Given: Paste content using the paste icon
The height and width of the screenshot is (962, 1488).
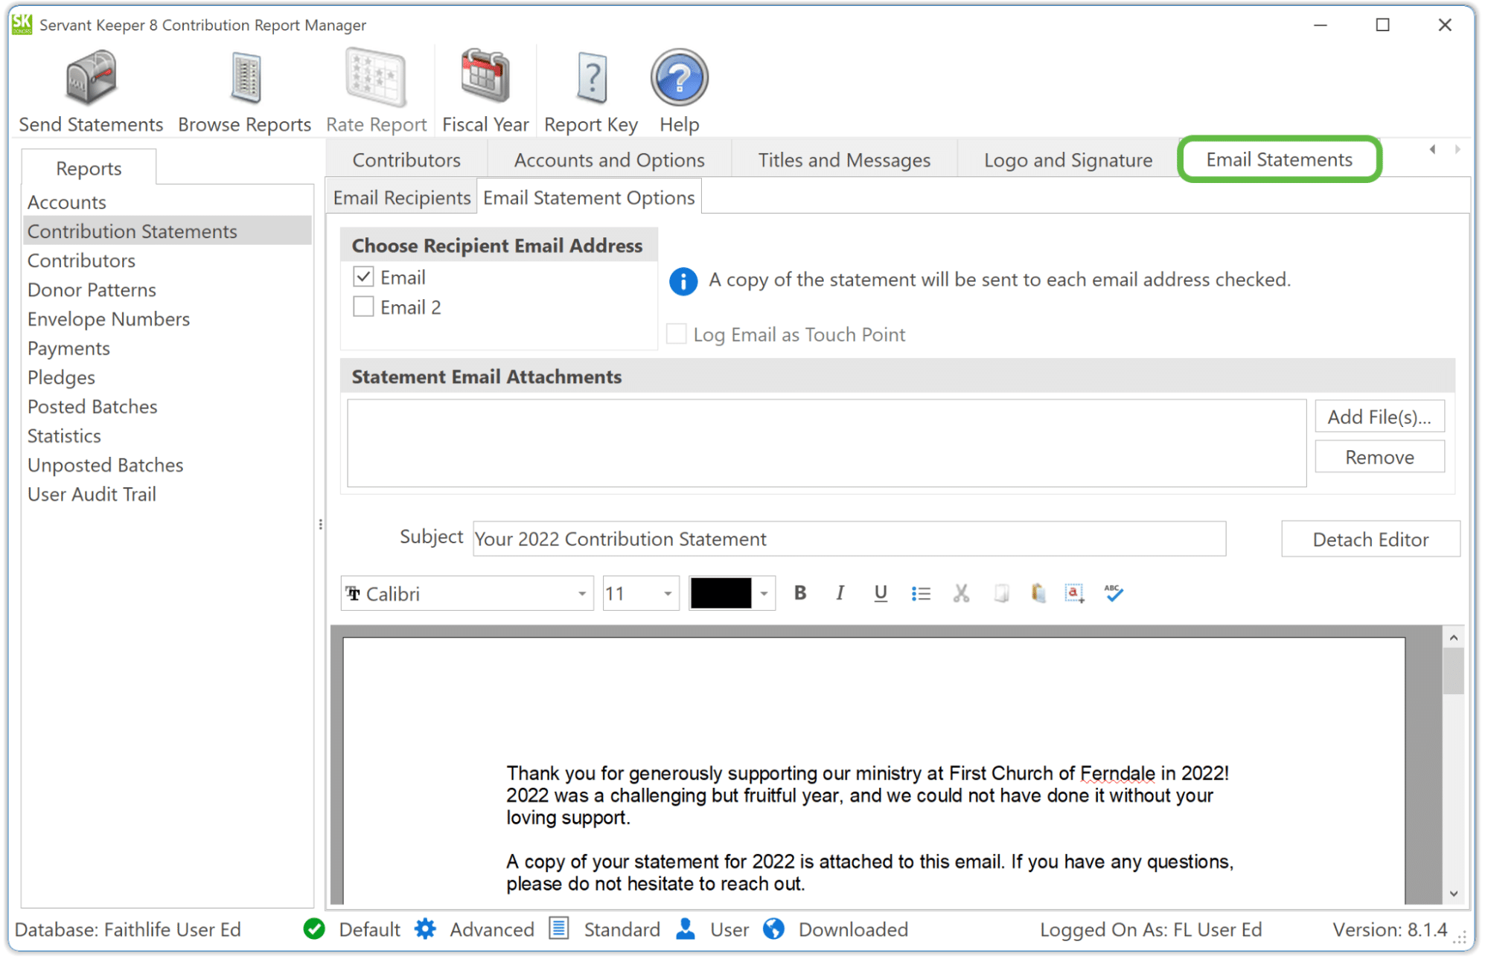Looking at the screenshot, I should click(1038, 593).
